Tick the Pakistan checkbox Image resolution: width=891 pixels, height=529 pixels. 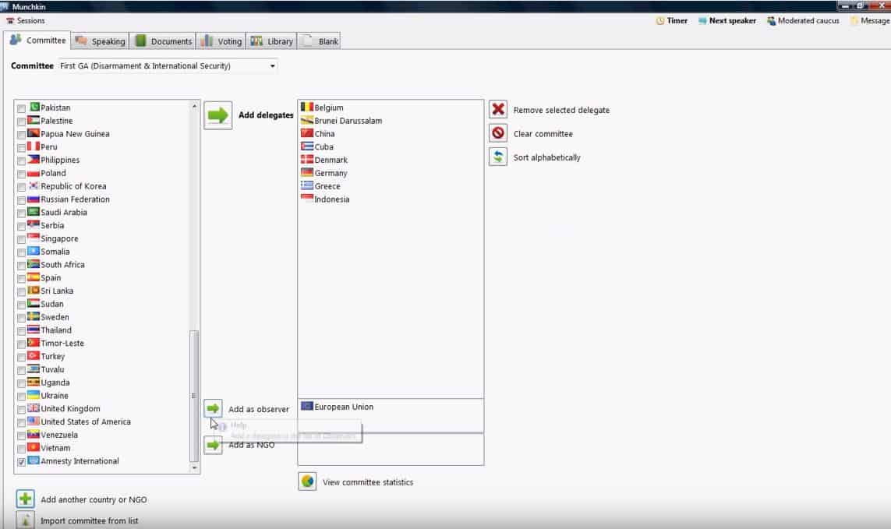pyautogui.click(x=22, y=108)
